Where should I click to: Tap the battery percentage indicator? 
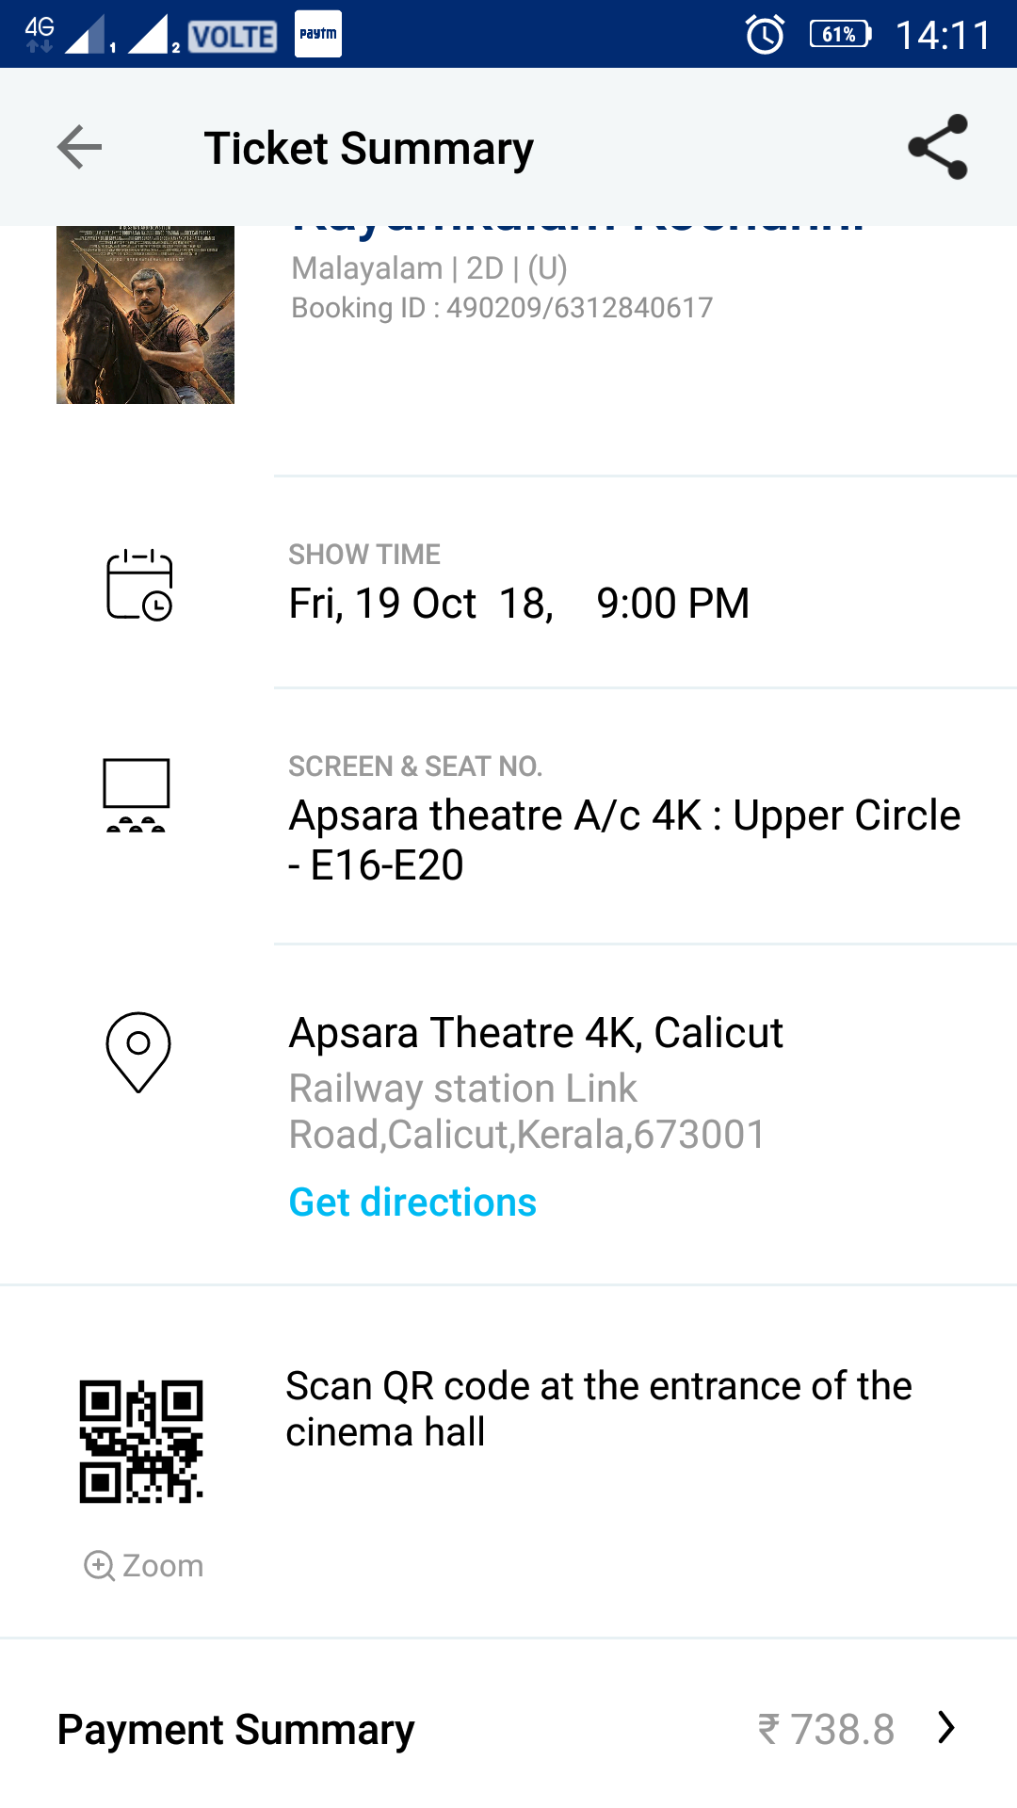pos(840,35)
